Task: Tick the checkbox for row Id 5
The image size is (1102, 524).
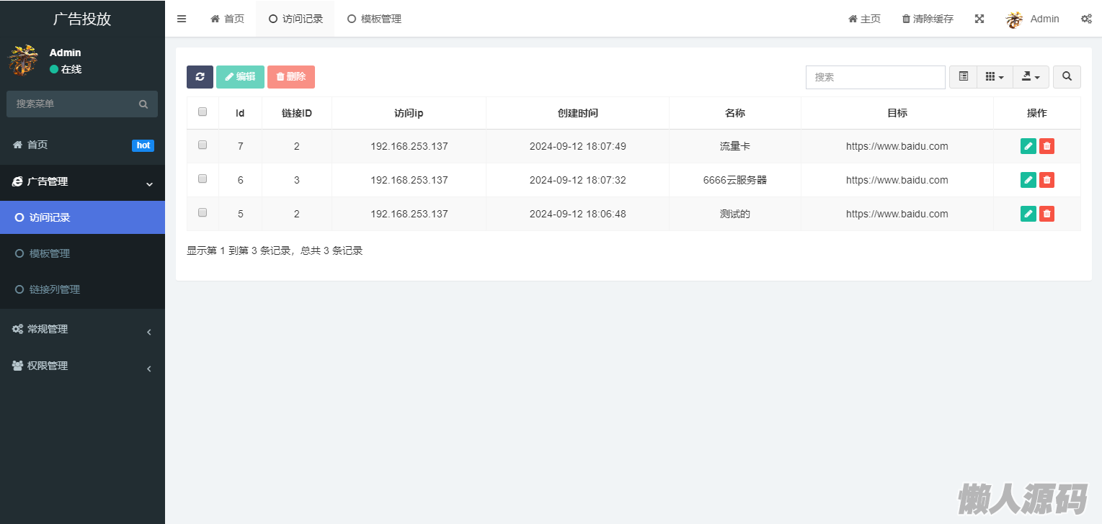Action: pos(203,212)
